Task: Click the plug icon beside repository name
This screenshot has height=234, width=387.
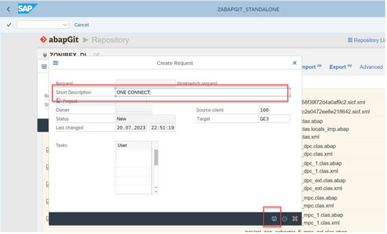Action: [x=45, y=55]
